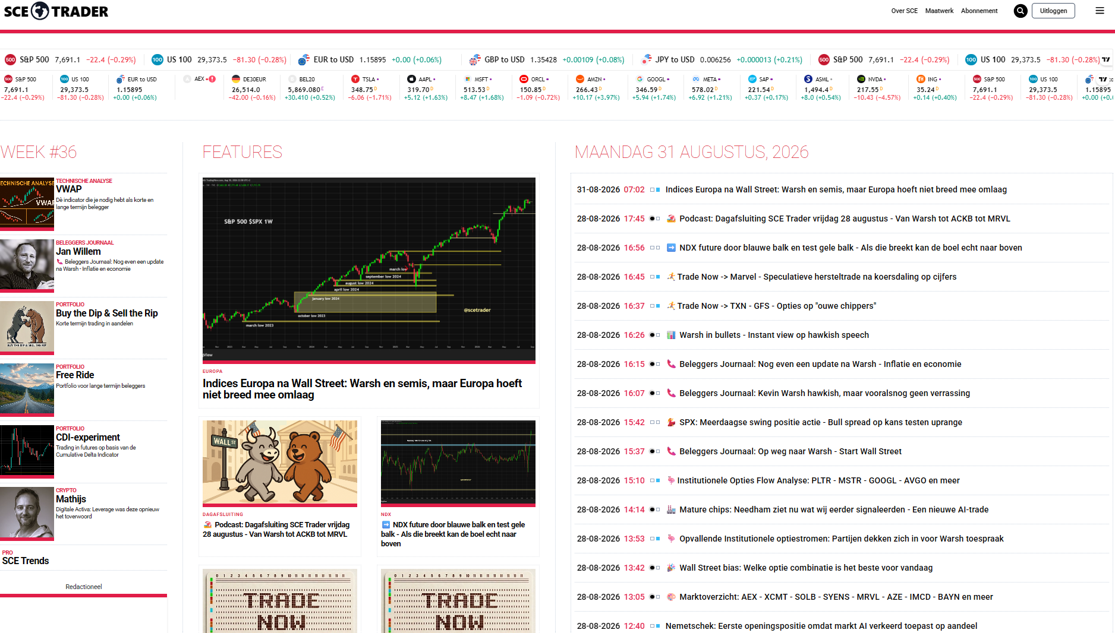Click icon beside Trade Now Marvel row
The height and width of the screenshot is (633, 1115).
pos(671,277)
